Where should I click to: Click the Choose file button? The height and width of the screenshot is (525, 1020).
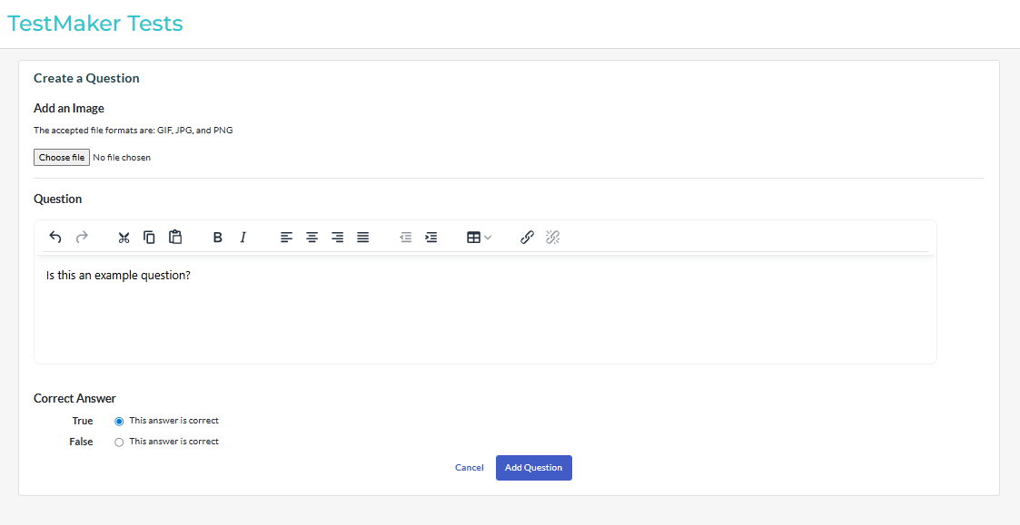click(x=62, y=157)
